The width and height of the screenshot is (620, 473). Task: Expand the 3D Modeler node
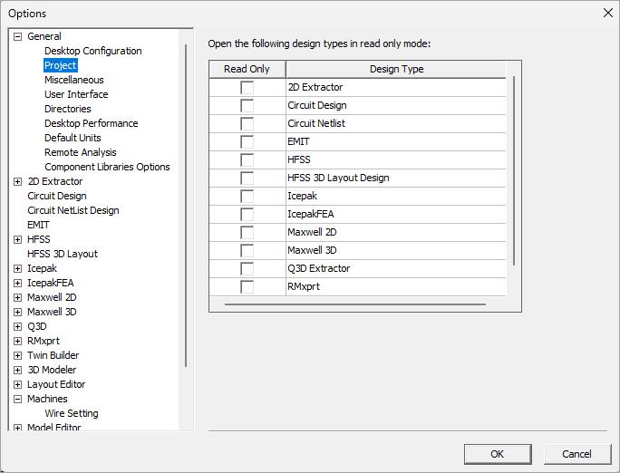(x=17, y=371)
